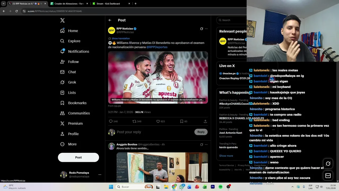
Task: Go back using the Post header arrow
Action: tap(110, 20)
